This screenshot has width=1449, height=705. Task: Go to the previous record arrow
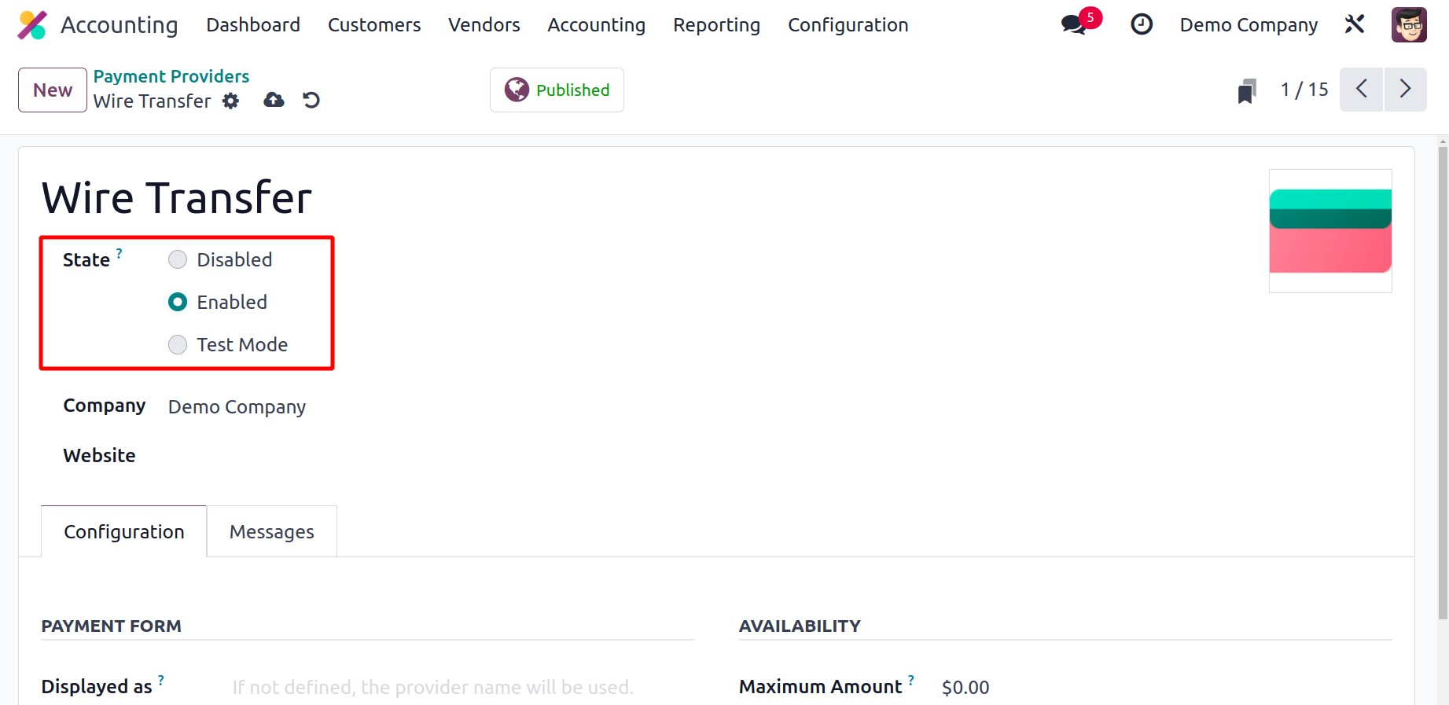[x=1362, y=90]
